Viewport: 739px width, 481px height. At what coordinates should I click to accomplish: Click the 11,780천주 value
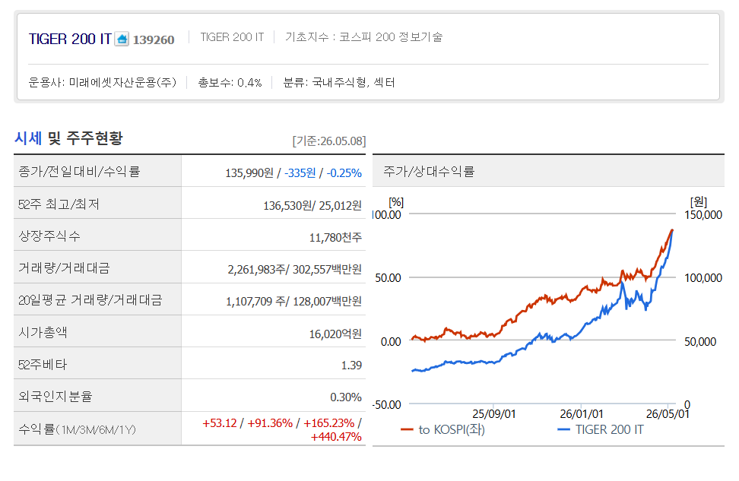coord(335,237)
